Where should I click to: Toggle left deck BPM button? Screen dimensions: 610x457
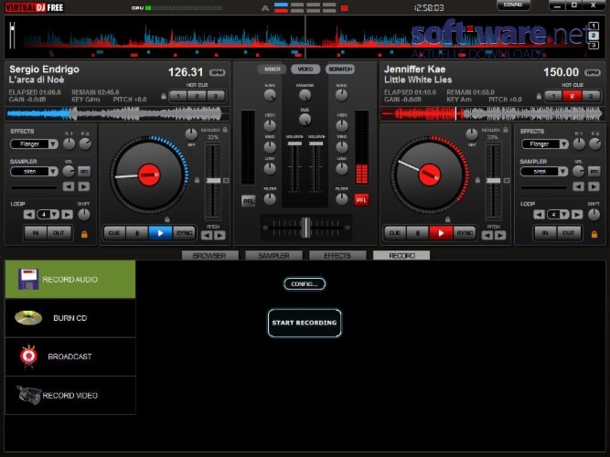(x=218, y=73)
